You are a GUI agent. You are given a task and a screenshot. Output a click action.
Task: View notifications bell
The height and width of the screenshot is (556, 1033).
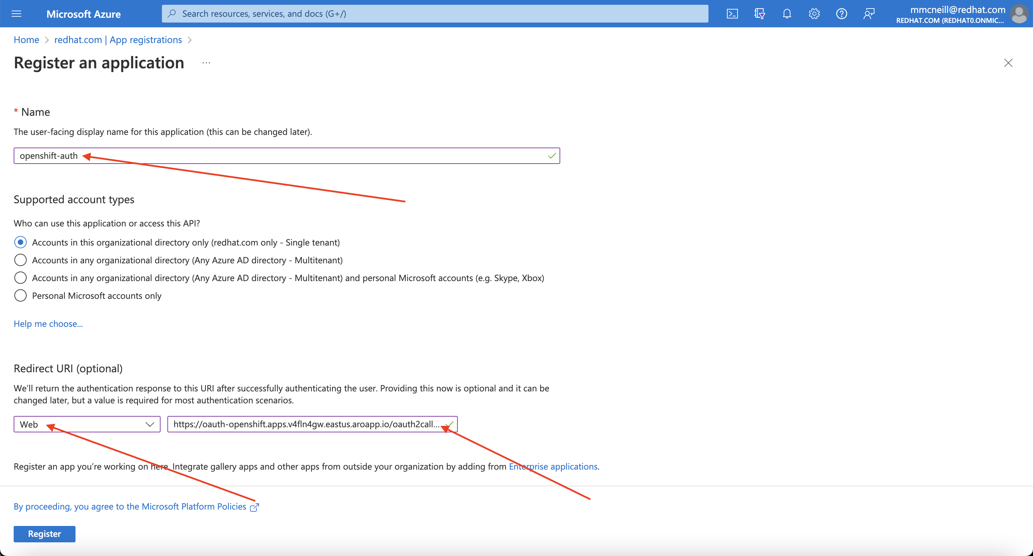[x=787, y=13]
